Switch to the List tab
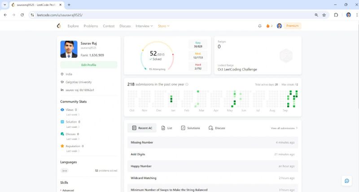The height and width of the screenshot is (192, 359). (x=166, y=128)
